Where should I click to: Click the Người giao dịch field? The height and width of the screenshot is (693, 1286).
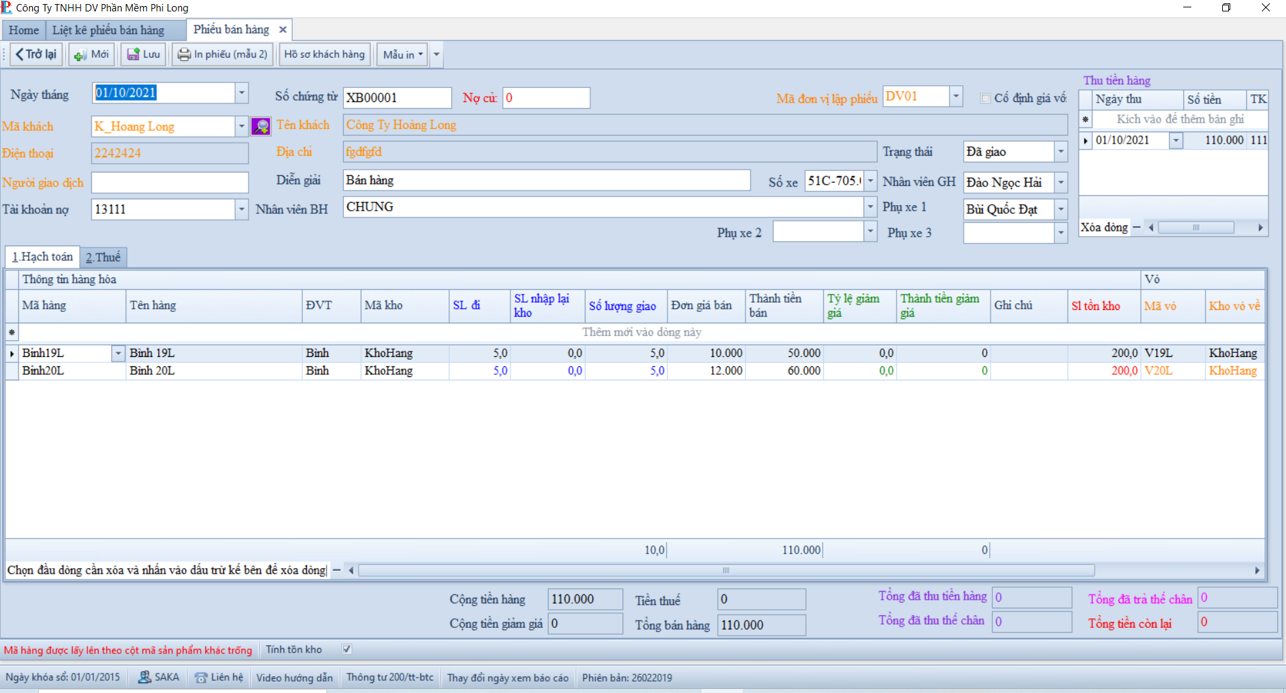[x=170, y=182]
